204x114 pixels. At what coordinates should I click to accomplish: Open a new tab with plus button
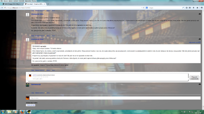48,4
